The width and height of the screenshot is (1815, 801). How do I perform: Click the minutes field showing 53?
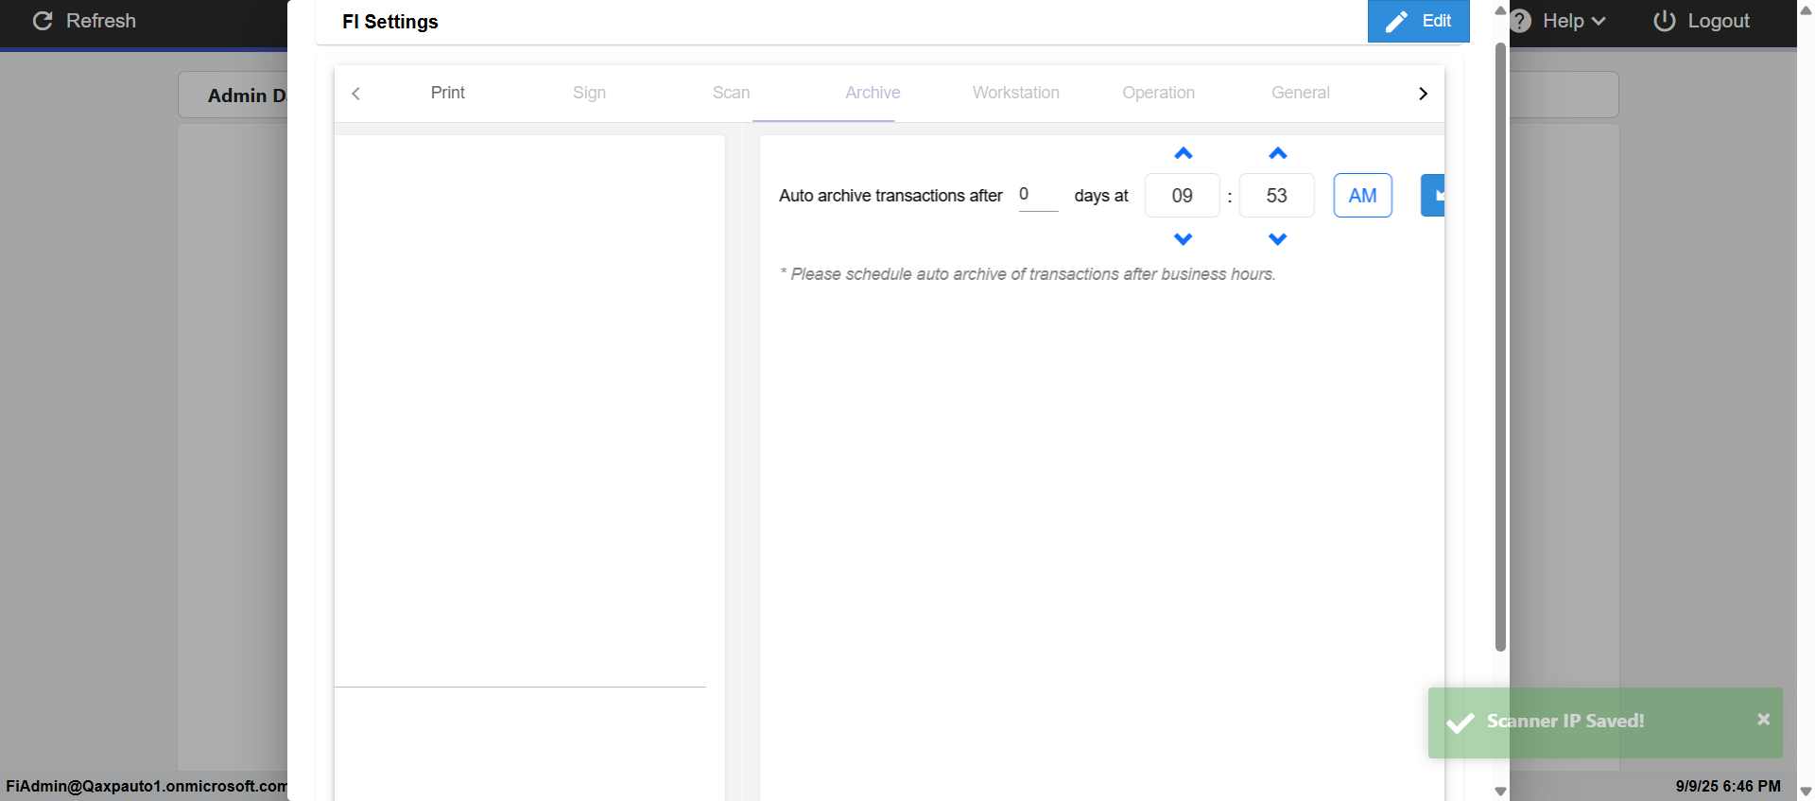click(x=1277, y=196)
